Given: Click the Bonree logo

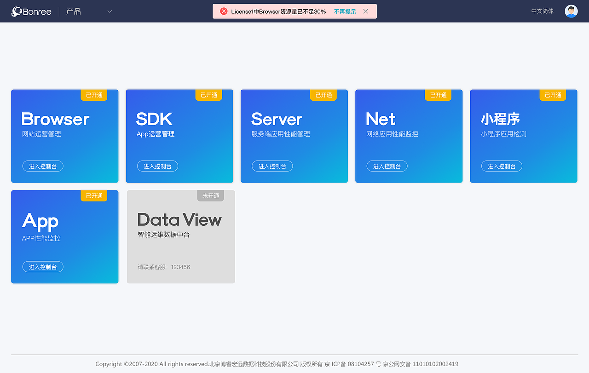Looking at the screenshot, I should [x=31, y=11].
